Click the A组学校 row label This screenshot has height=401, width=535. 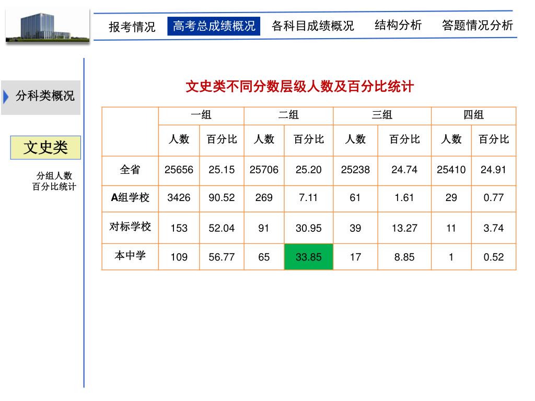click(x=130, y=198)
